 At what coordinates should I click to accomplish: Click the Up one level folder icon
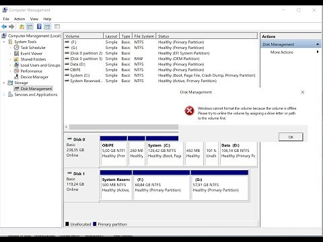pos(22,27)
